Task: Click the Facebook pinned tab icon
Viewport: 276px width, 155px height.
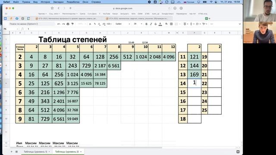Action: (x=17, y=18)
